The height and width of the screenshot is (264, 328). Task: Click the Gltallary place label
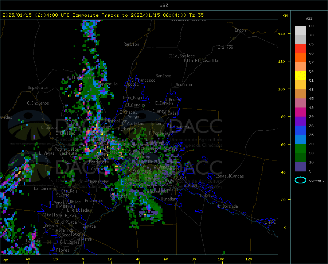coord(52,215)
